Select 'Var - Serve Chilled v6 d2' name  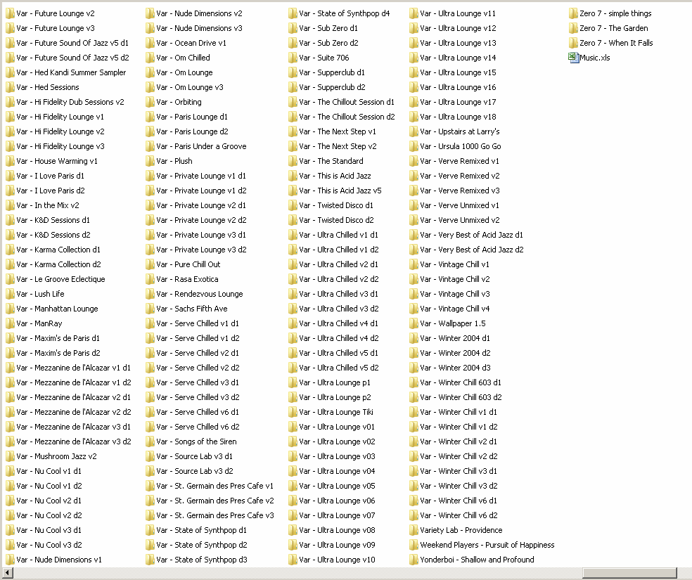pos(198,427)
